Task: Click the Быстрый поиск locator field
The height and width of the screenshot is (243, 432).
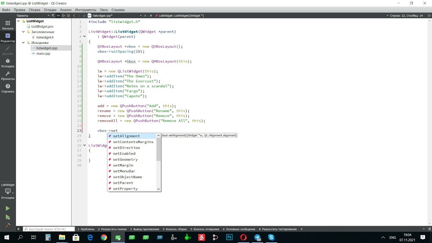Action: tap(49, 229)
